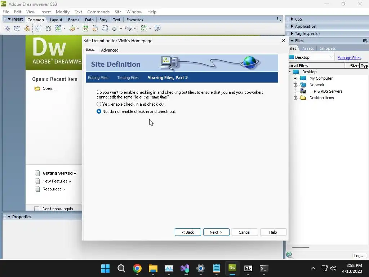Insert a Table from toolbar

(38, 28)
